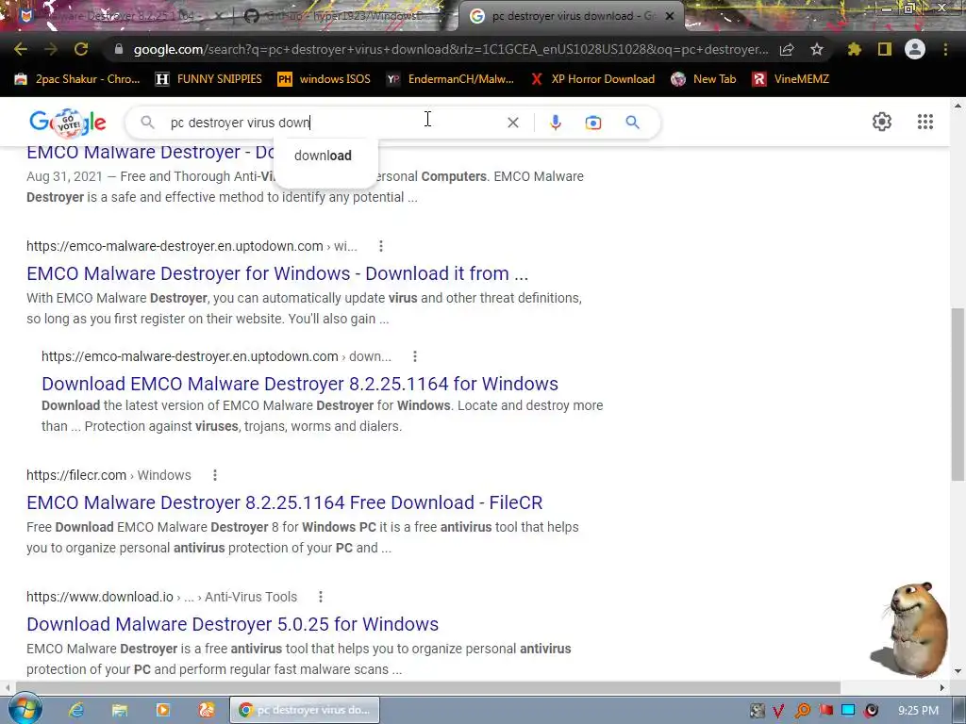Open the XP Horror Download bookmark
This screenshot has height=724, width=966.
[592, 79]
